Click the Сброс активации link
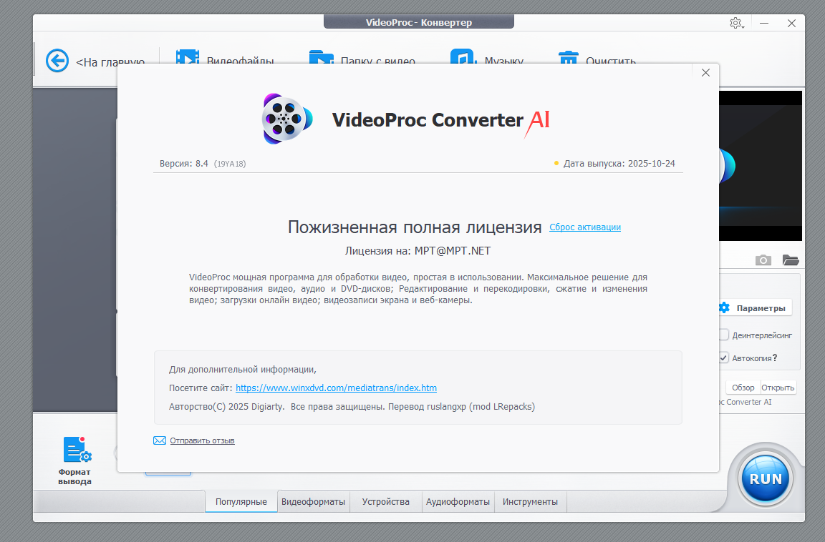The height and width of the screenshot is (542, 825). pyautogui.click(x=585, y=227)
